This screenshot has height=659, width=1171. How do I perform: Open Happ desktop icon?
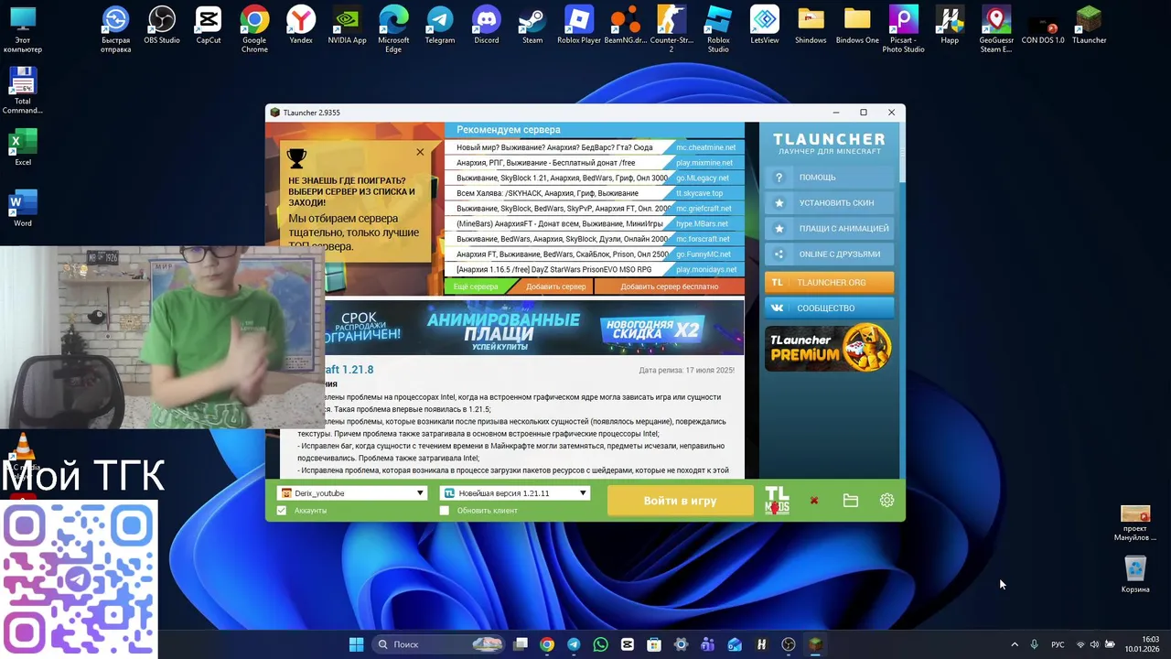pos(950,26)
